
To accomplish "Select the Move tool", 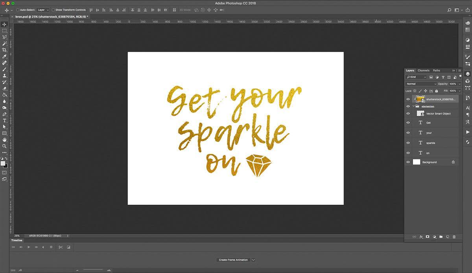I will [4, 24].
